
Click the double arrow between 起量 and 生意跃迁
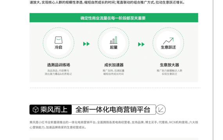coord(141,44)
